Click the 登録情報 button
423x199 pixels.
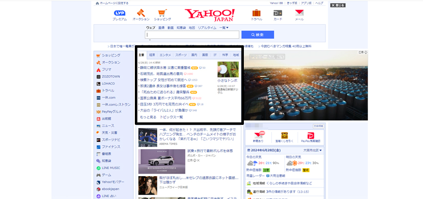(x=318, y=126)
